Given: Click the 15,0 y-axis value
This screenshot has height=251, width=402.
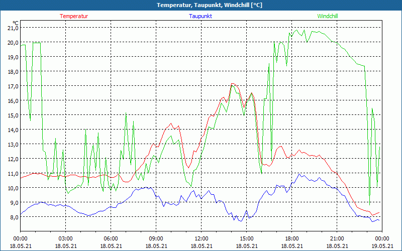Looking at the screenshot, I should [13, 115].
